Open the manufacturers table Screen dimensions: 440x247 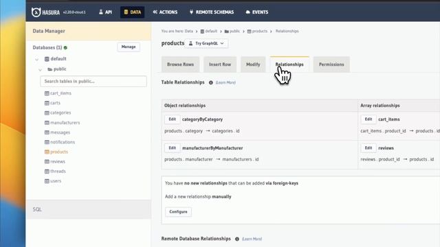click(x=63, y=123)
